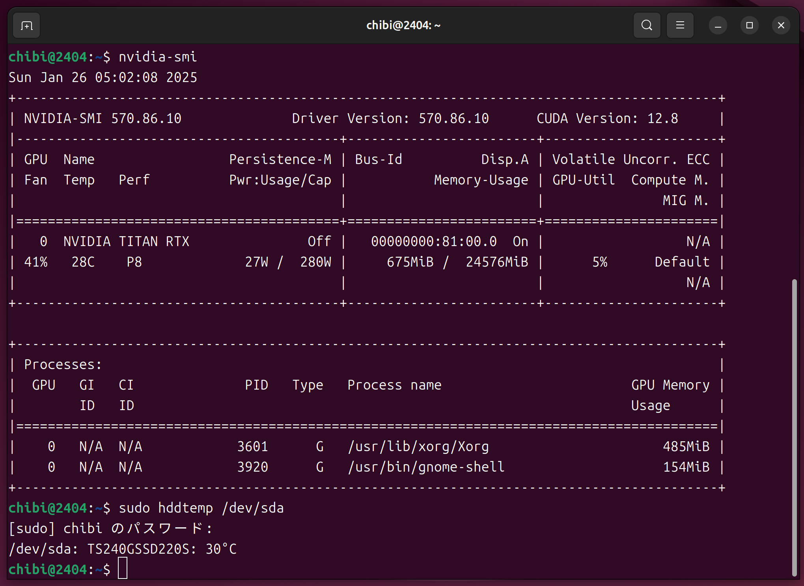Click the chibi@2404 window title
804x586 pixels.
pyautogui.click(x=403, y=26)
